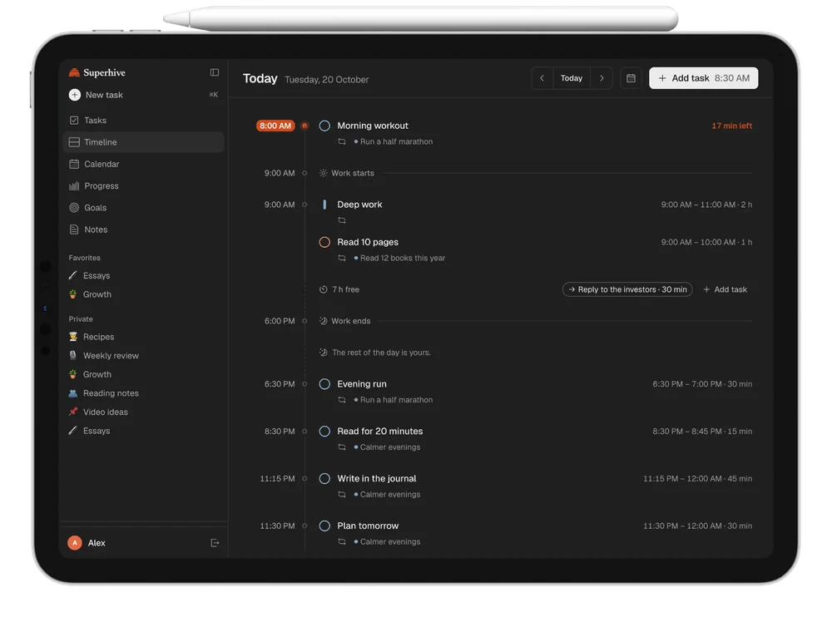Screen dimensions: 832x617
Task: Click the Tasks checkbox icon
Action: pyautogui.click(x=74, y=121)
